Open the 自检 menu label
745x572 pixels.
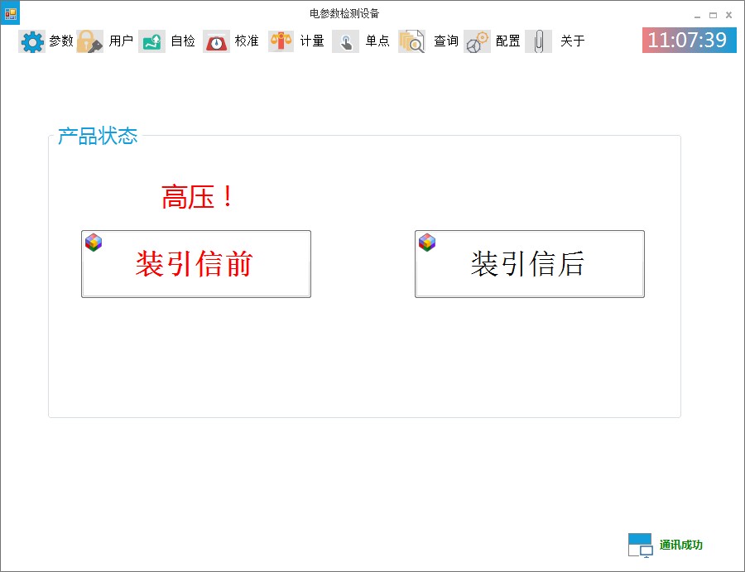[x=184, y=41]
